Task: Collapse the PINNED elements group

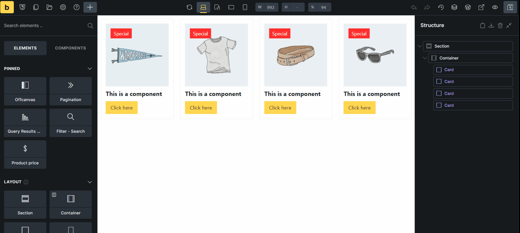Action: click(x=90, y=69)
